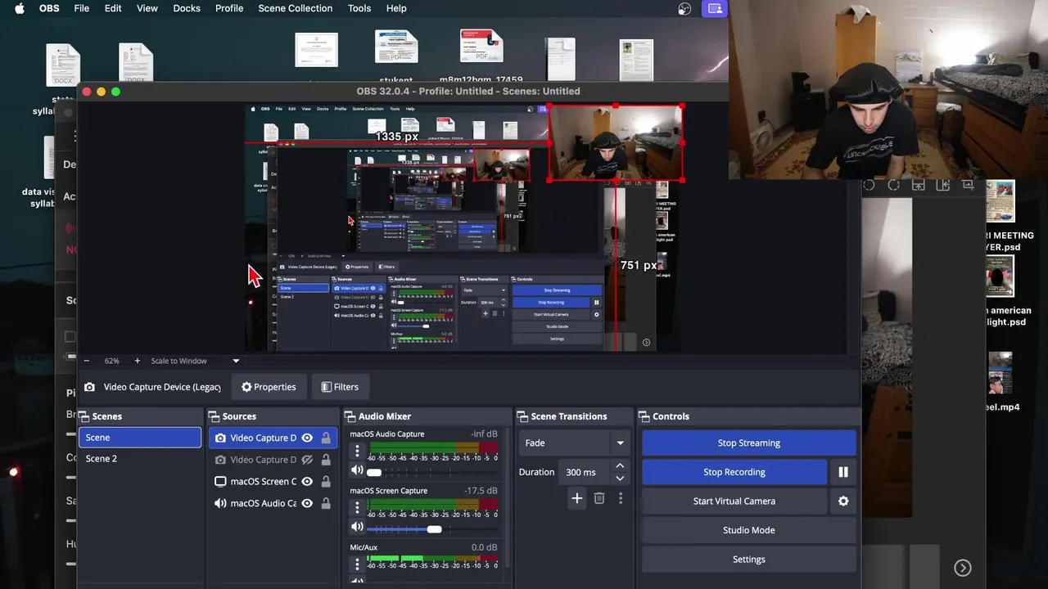Open Mic/Aux mixer three-dot menu
The width and height of the screenshot is (1048, 589).
pos(356,564)
